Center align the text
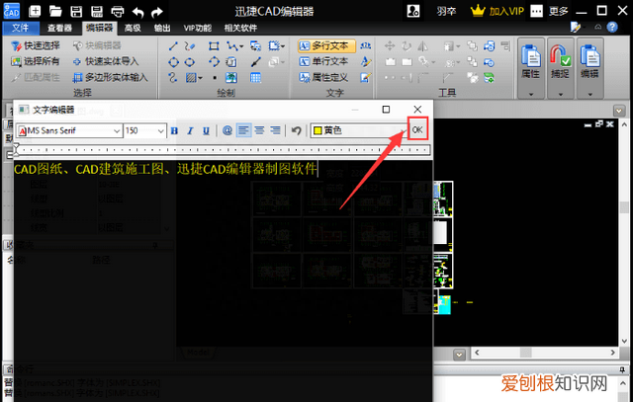 259,130
